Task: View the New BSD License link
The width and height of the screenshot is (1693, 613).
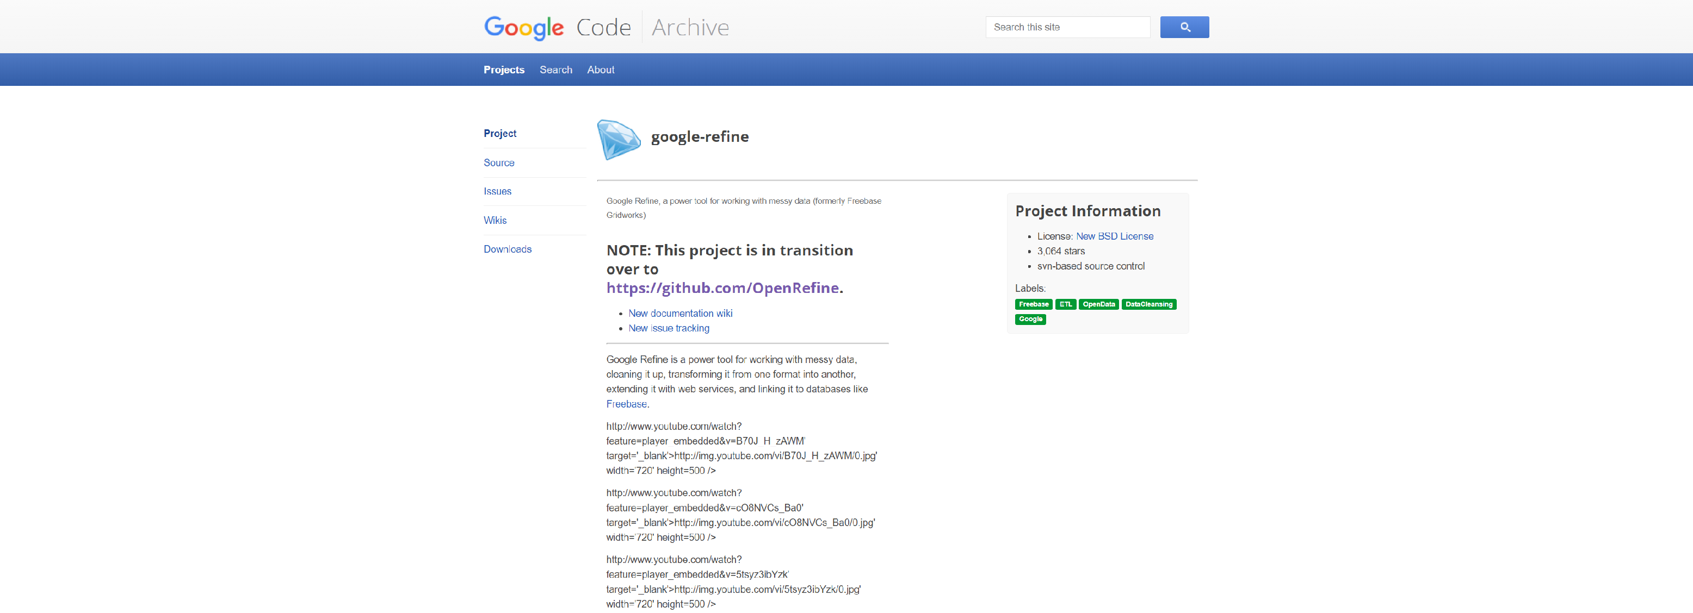Action: tap(1114, 236)
